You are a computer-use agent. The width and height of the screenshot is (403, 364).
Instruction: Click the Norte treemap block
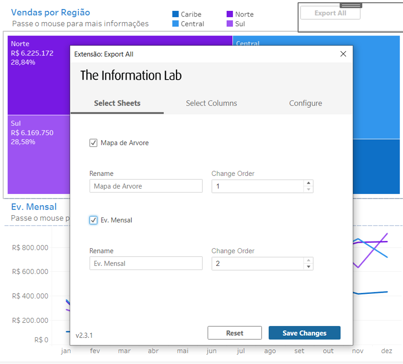38,75
